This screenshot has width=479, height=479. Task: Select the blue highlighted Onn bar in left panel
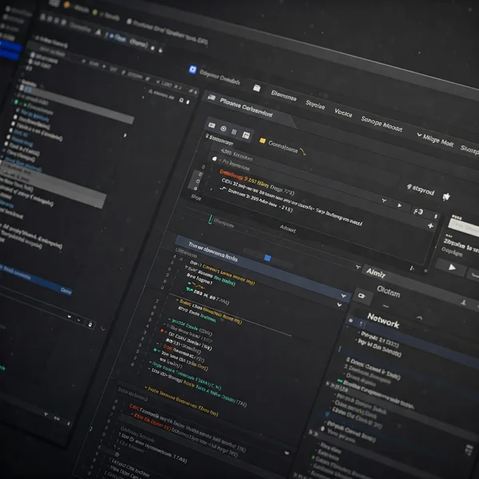point(36,279)
